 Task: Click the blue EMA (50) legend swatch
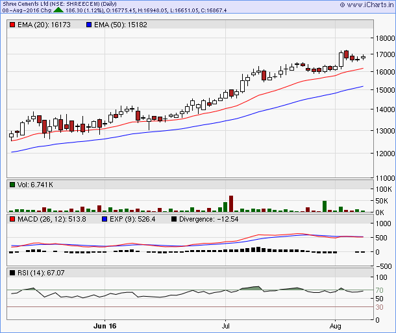click(x=89, y=25)
